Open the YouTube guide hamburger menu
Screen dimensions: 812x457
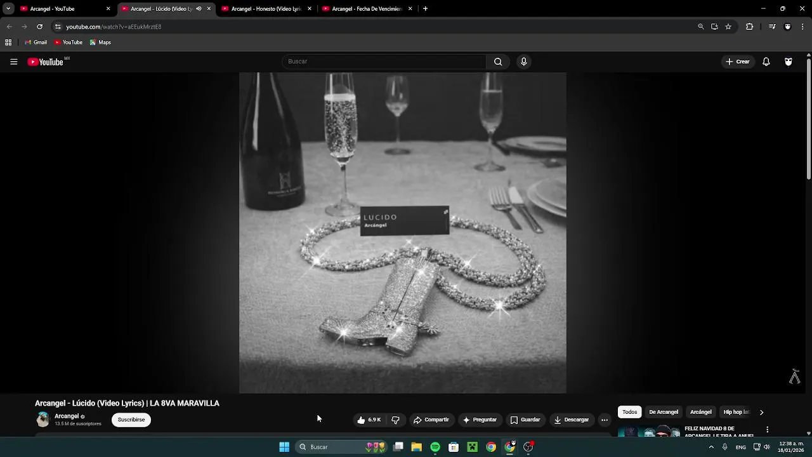point(13,62)
